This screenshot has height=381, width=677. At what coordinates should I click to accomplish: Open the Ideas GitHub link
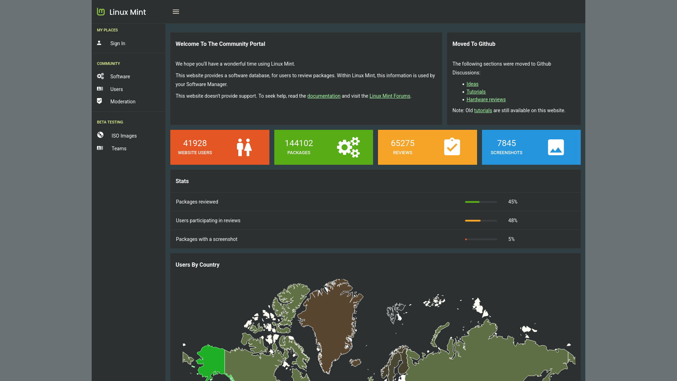(x=472, y=84)
